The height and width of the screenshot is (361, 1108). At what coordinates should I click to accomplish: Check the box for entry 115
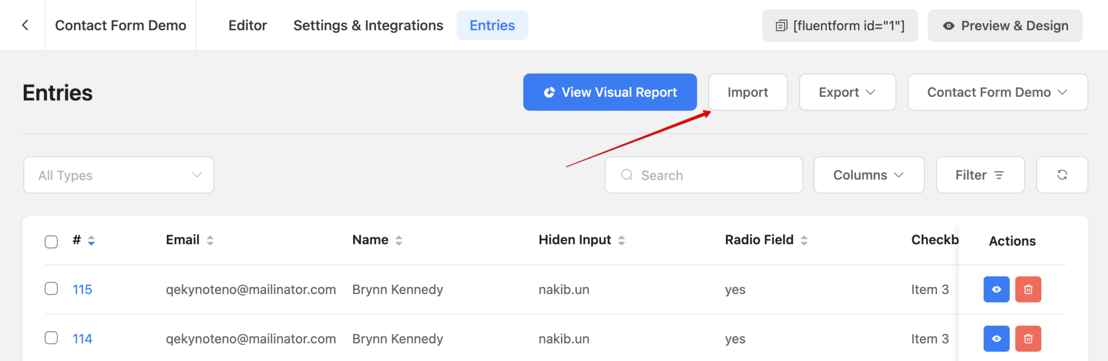pyautogui.click(x=51, y=289)
